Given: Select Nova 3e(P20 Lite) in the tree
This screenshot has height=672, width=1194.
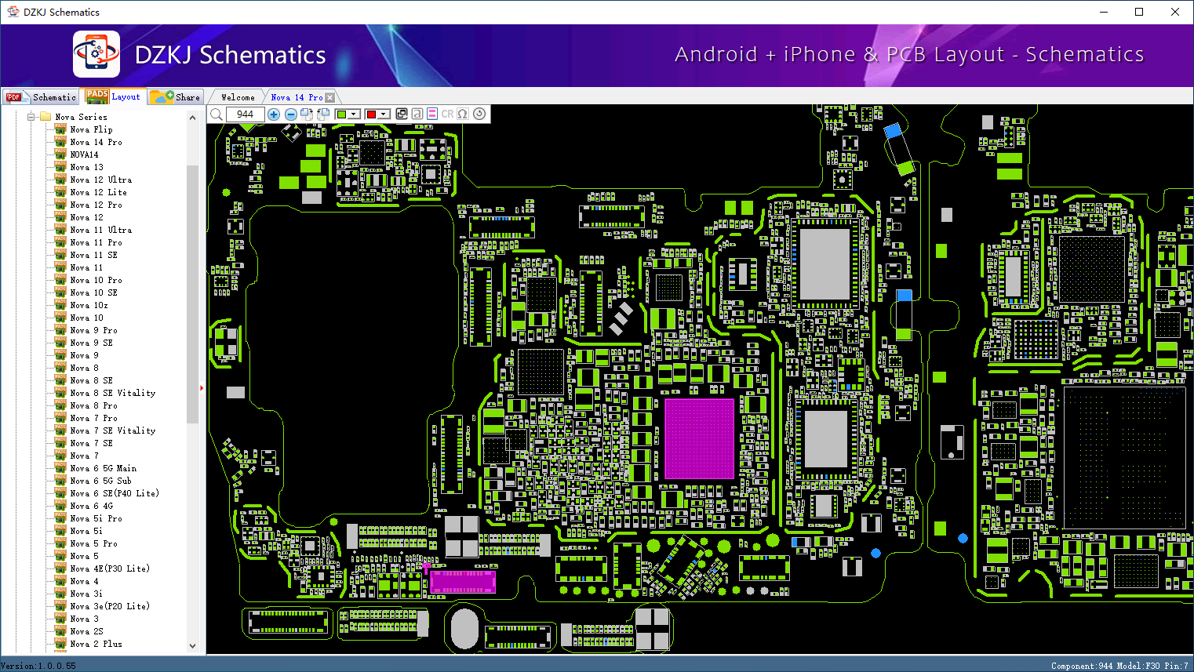Looking at the screenshot, I should point(110,606).
